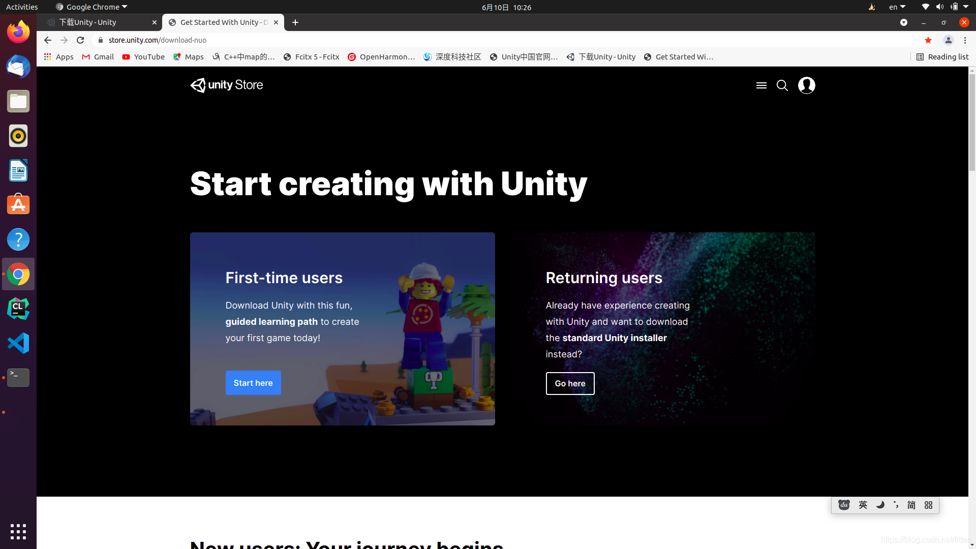Open the Get Started Wi… bookmark
This screenshot has height=549, width=976.
[x=678, y=57]
